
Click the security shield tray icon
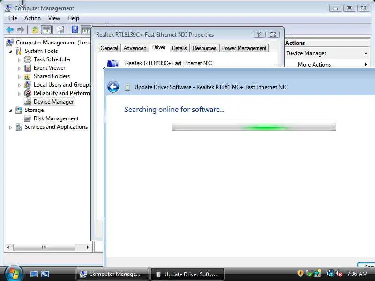(x=300, y=273)
